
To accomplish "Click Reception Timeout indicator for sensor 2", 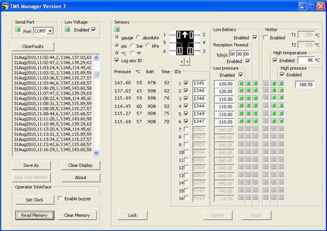I will tap(248, 90).
